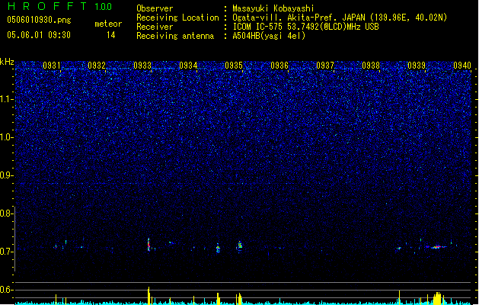Screen dimensions: 479x305
Task: Click the meteor echo just after 0935
Action: pos(240,245)
